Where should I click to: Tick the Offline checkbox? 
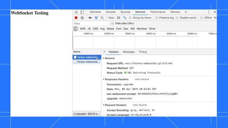pyautogui.click(x=202, y=18)
